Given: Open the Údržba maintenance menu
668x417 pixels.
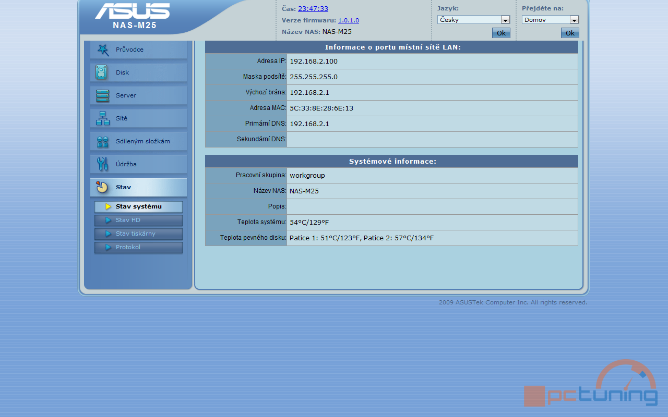Looking at the screenshot, I should tap(138, 164).
